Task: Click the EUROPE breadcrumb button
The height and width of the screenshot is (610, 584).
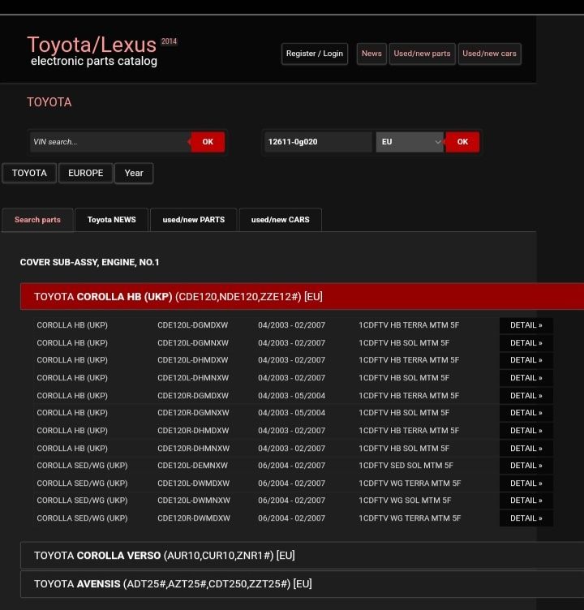Action: (86, 173)
